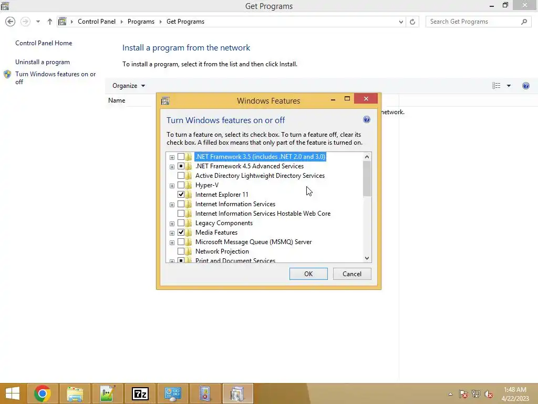Expand .NET Framework 3.5 tree node
The image size is (538, 404).
[172, 157]
